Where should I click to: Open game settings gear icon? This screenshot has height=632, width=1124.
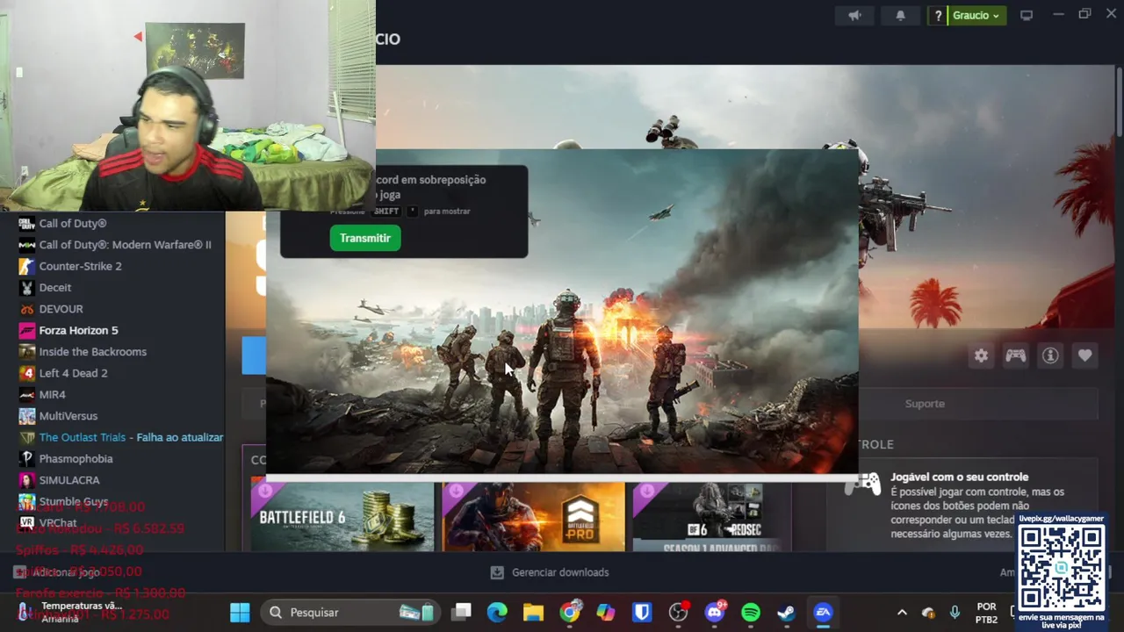click(x=981, y=355)
